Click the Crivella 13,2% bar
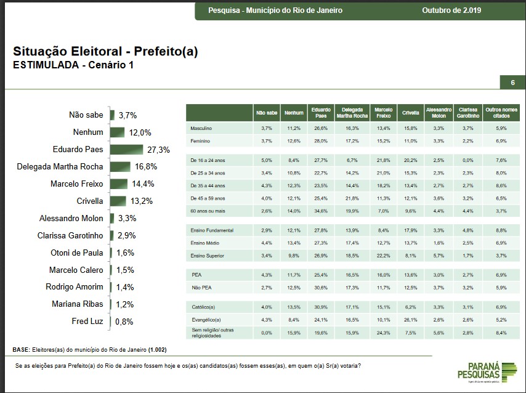Image resolution: width=526 pixels, height=393 pixels. (x=117, y=201)
